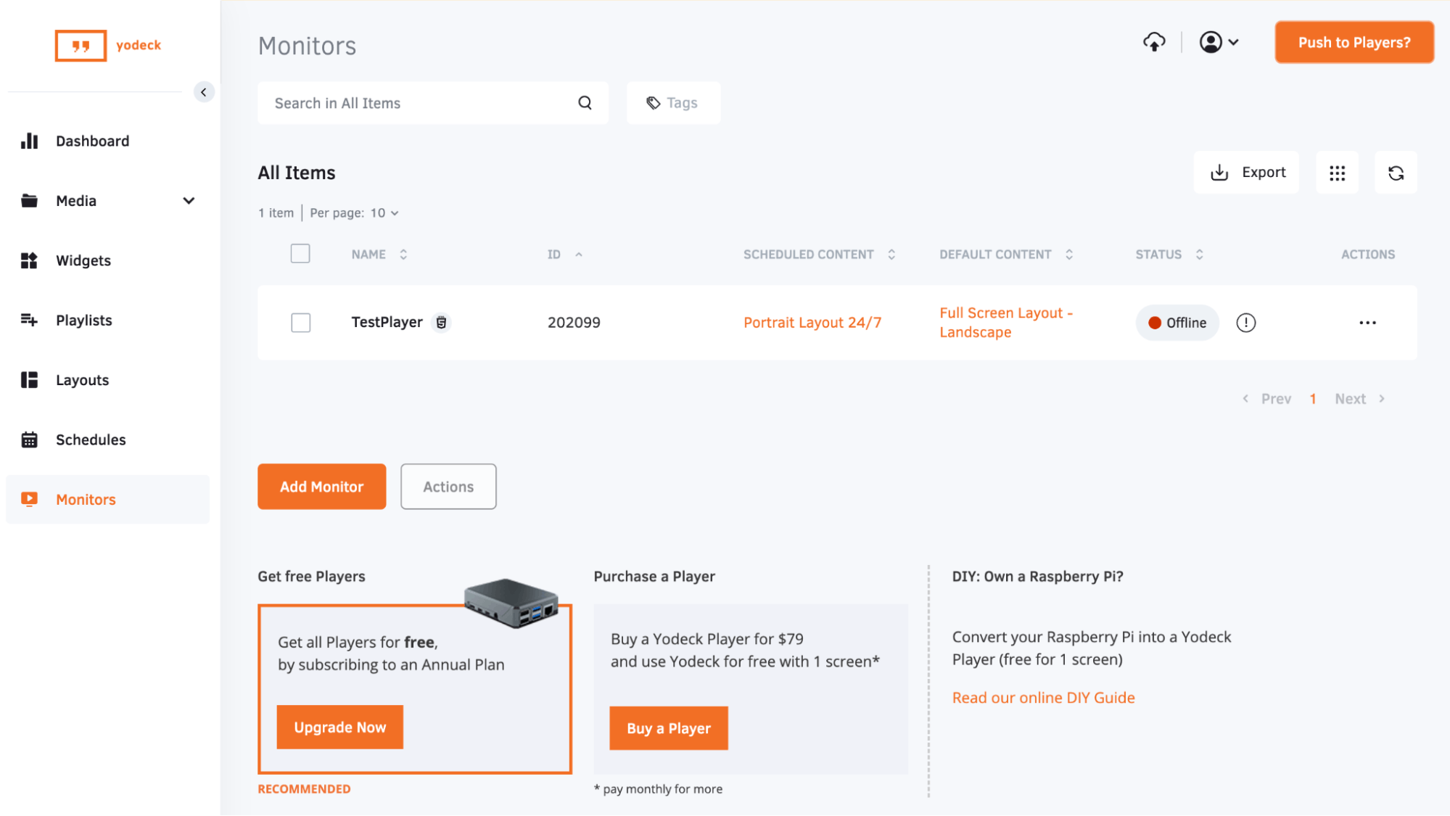The image size is (1450, 816).
Task: Expand the Media submenu chevron
Action: (189, 201)
